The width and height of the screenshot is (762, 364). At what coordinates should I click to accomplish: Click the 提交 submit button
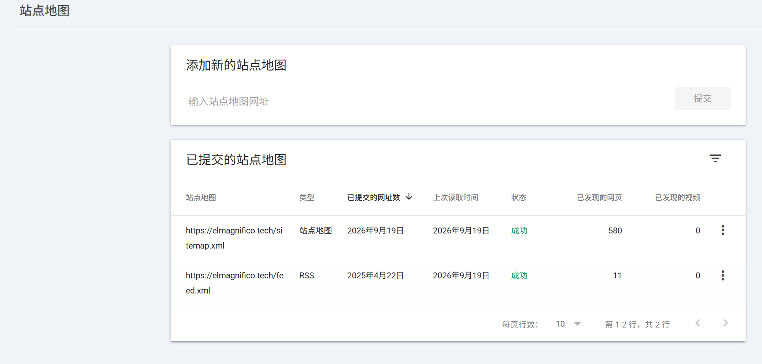click(702, 99)
